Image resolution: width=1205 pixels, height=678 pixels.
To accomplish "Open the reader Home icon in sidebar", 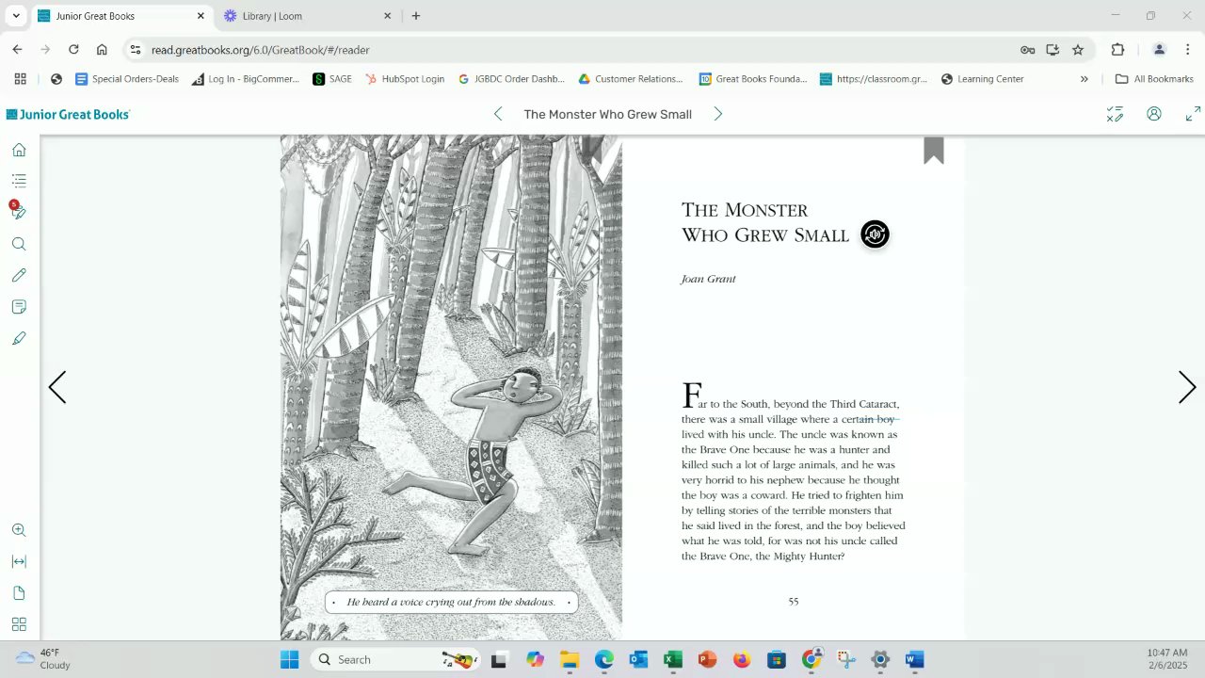I will click(19, 150).
